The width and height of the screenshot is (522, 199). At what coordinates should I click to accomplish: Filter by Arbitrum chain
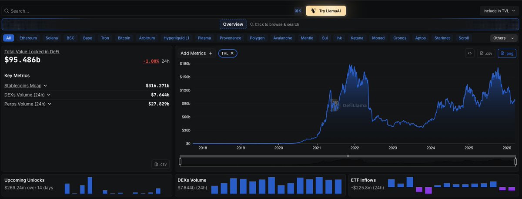click(x=147, y=38)
